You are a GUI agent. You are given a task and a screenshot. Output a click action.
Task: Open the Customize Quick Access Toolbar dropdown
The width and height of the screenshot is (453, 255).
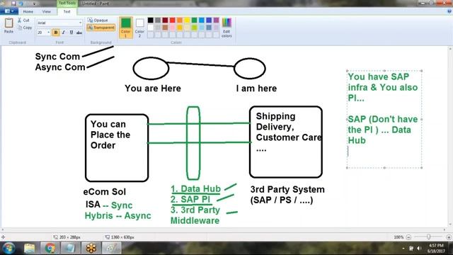tap(35, 4)
